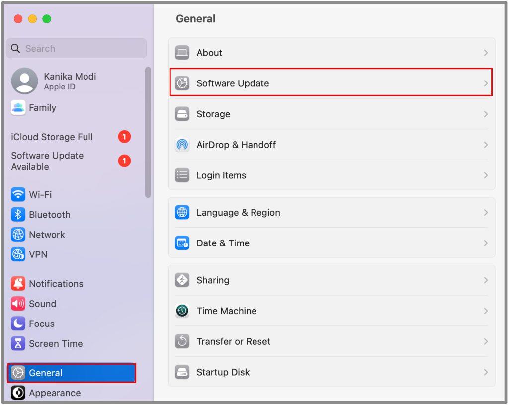Click the Focus label in sidebar

pos(42,324)
